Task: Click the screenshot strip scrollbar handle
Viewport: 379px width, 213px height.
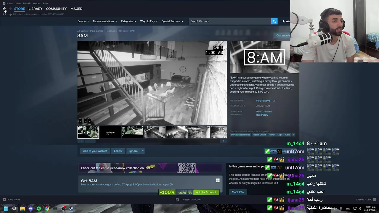Action: (90, 141)
